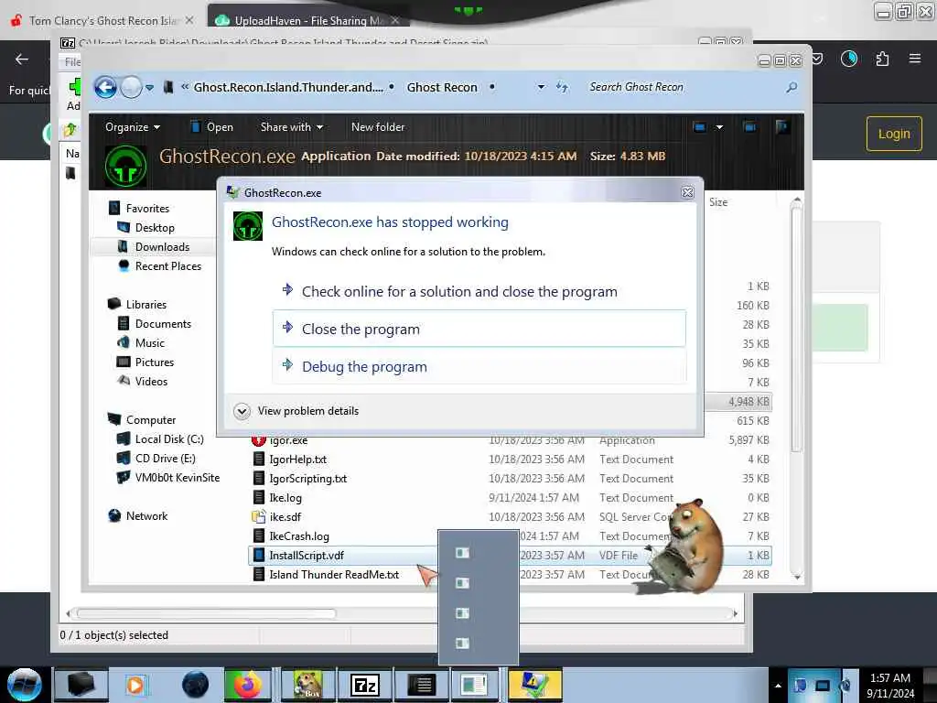This screenshot has height=703, width=937.
Task: Select the igor.exe file
Action: tap(288, 441)
